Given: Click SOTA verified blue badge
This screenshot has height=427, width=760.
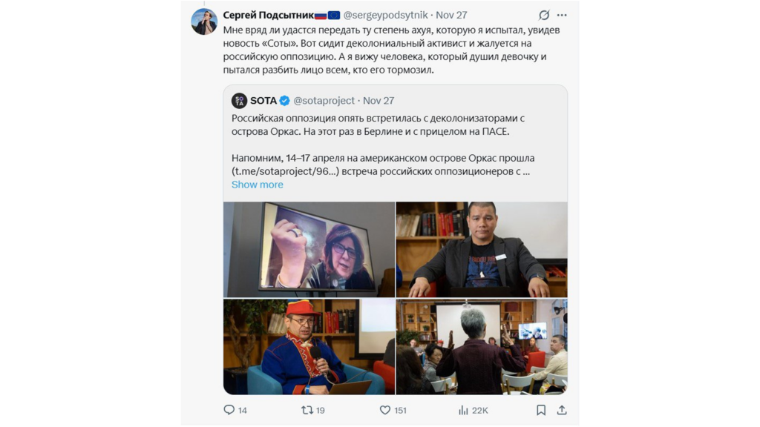Looking at the screenshot, I should 285,101.
